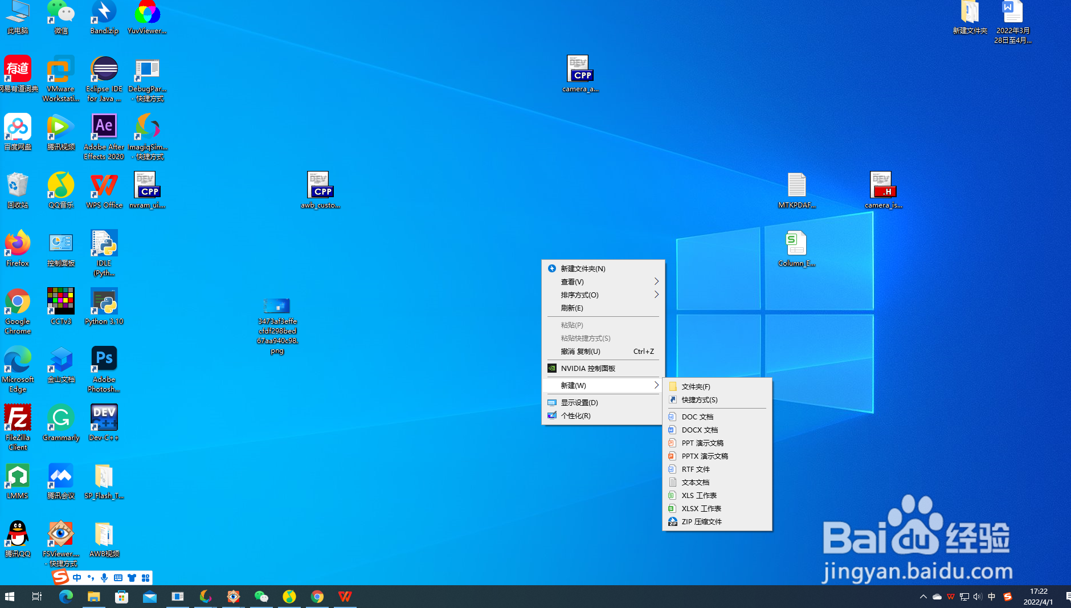Open 个性化(R) from context menu
This screenshot has width=1071, height=608.
point(603,415)
